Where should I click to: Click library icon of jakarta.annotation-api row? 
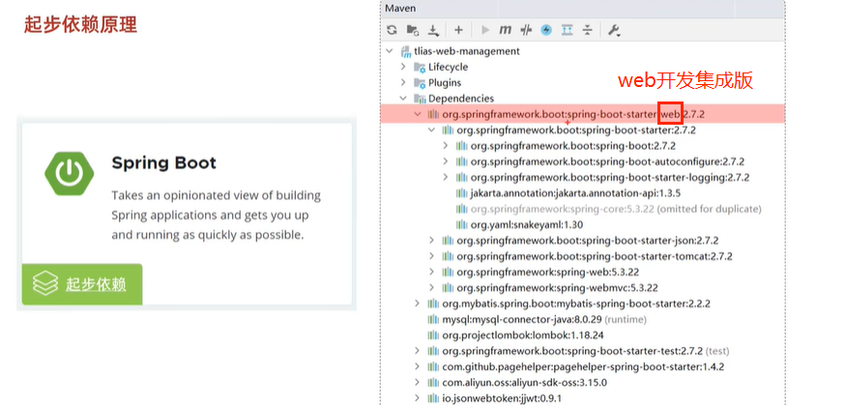[462, 192]
